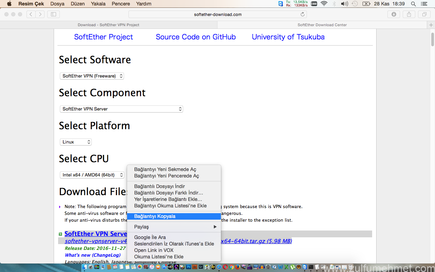The width and height of the screenshot is (435, 272).
Task: Click the Safari back navigation arrow
Action: (31, 14)
